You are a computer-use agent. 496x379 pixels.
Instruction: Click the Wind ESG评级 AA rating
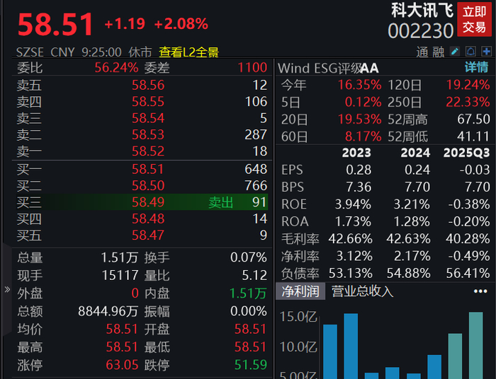pyautogui.click(x=369, y=68)
